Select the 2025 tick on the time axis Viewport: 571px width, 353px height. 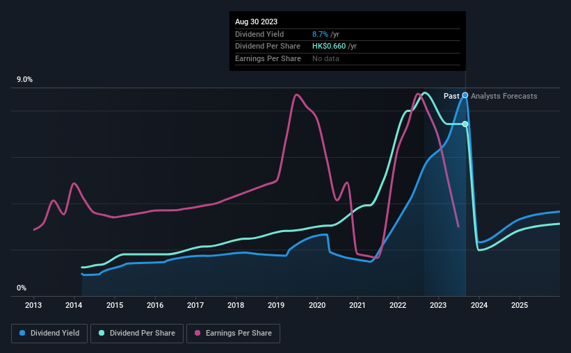(520, 305)
